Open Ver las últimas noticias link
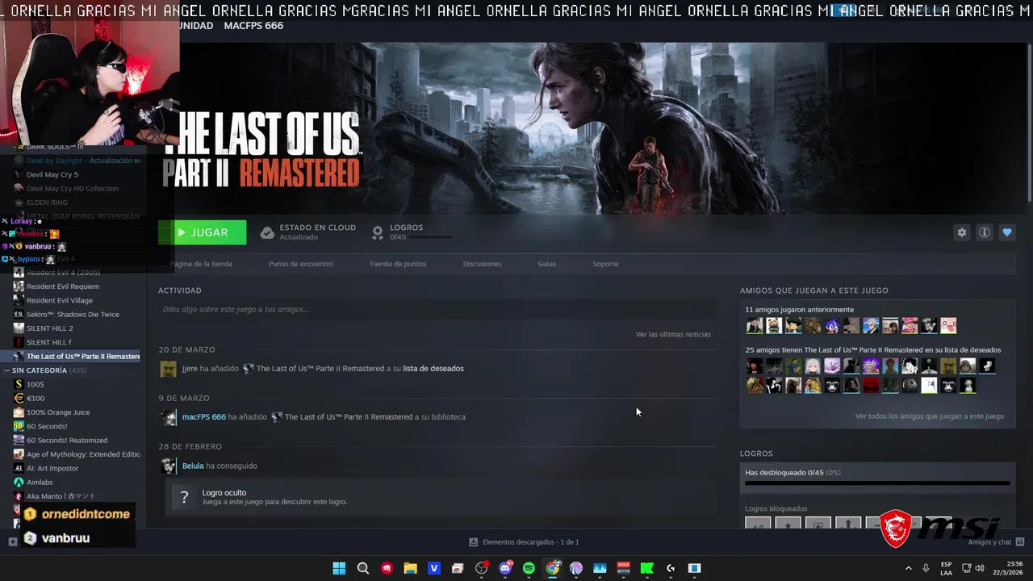This screenshot has height=581, width=1033. click(x=673, y=334)
